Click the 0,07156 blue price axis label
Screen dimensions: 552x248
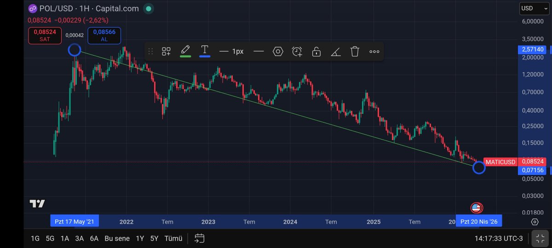click(x=532, y=170)
